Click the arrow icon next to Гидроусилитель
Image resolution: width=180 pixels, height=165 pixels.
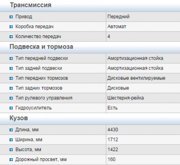click(x=11, y=108)
